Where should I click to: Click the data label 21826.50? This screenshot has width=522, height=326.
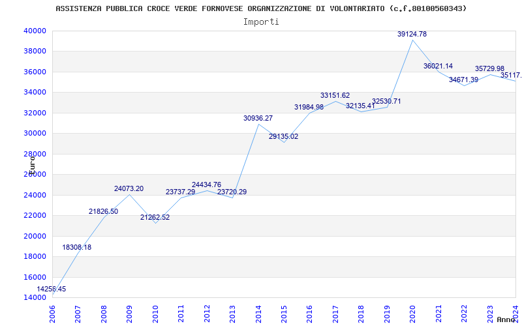coord(103,211)
